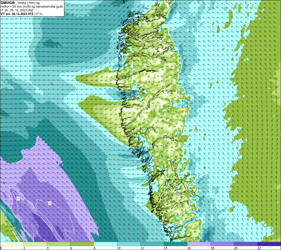Click the 10–12 m/s aqua legend swatch
Screen dimensions: 281x250
point(129,244)
